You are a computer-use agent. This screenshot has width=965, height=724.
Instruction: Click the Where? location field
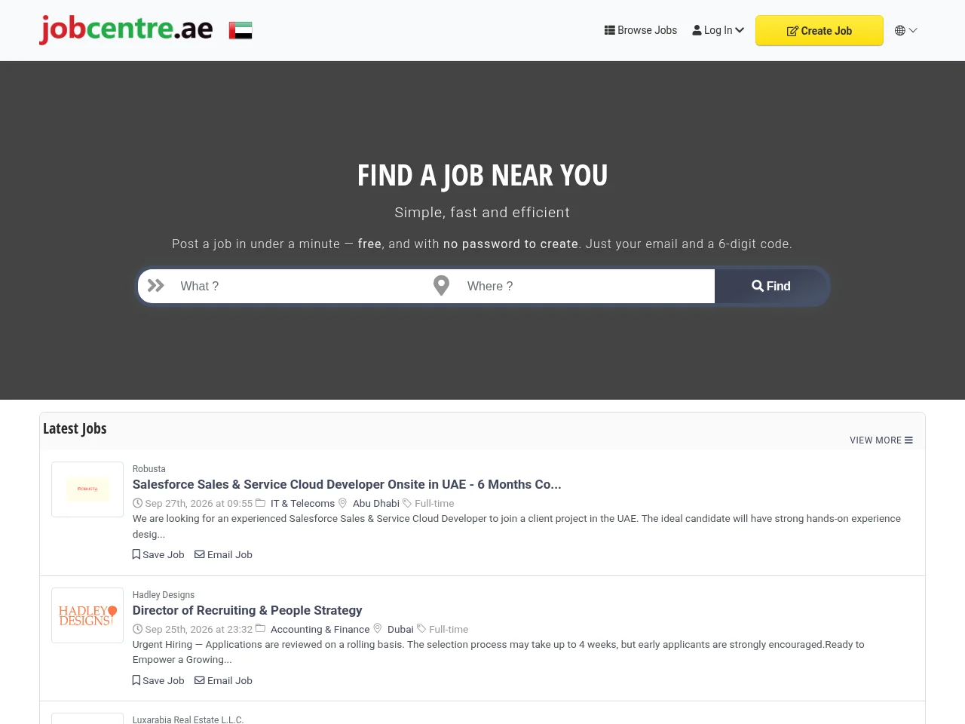(x=587, y=286)
